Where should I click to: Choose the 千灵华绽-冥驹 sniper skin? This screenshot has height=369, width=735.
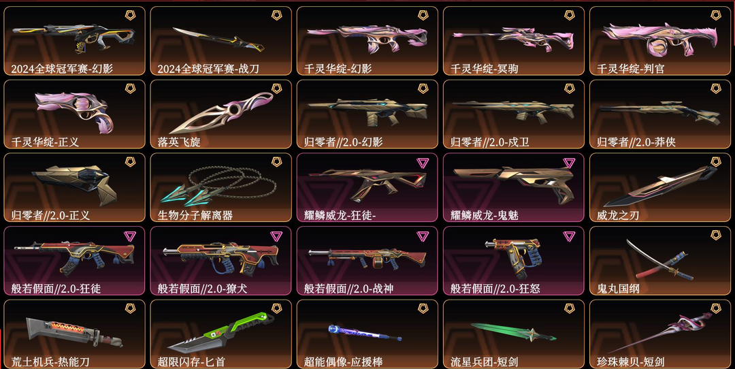click(x=514, y=41)
